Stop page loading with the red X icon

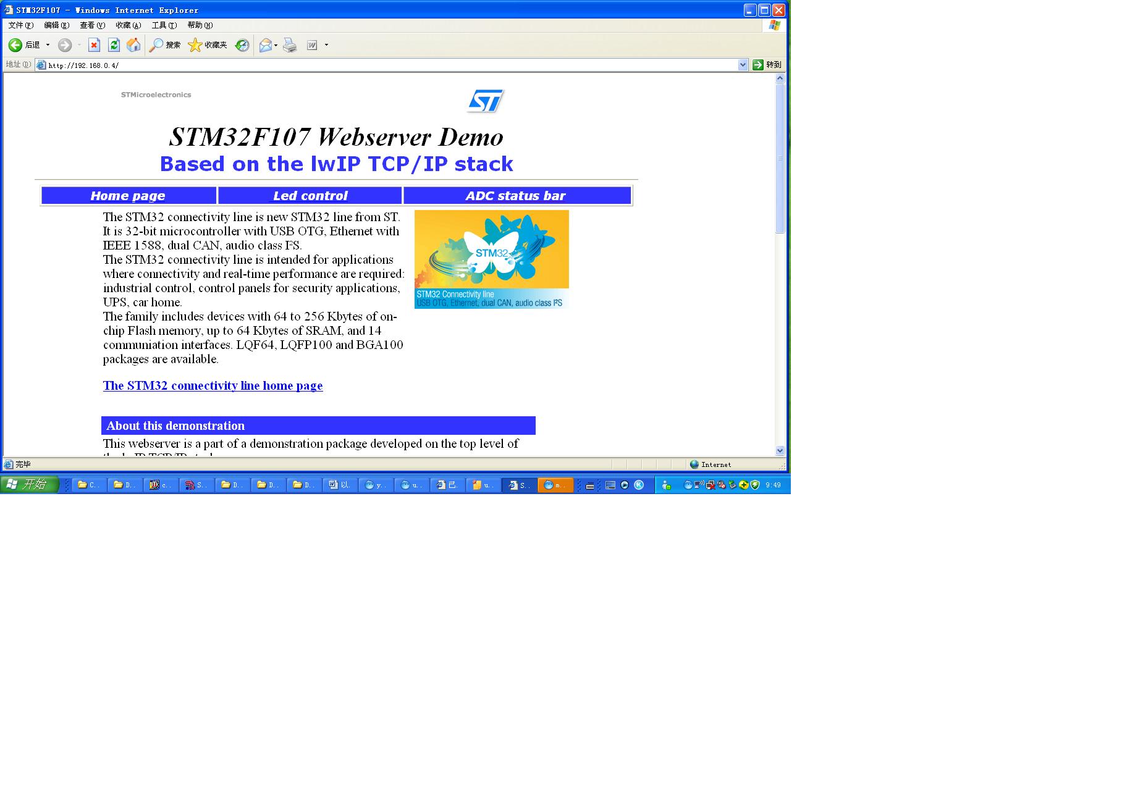[x=94, y=45]
